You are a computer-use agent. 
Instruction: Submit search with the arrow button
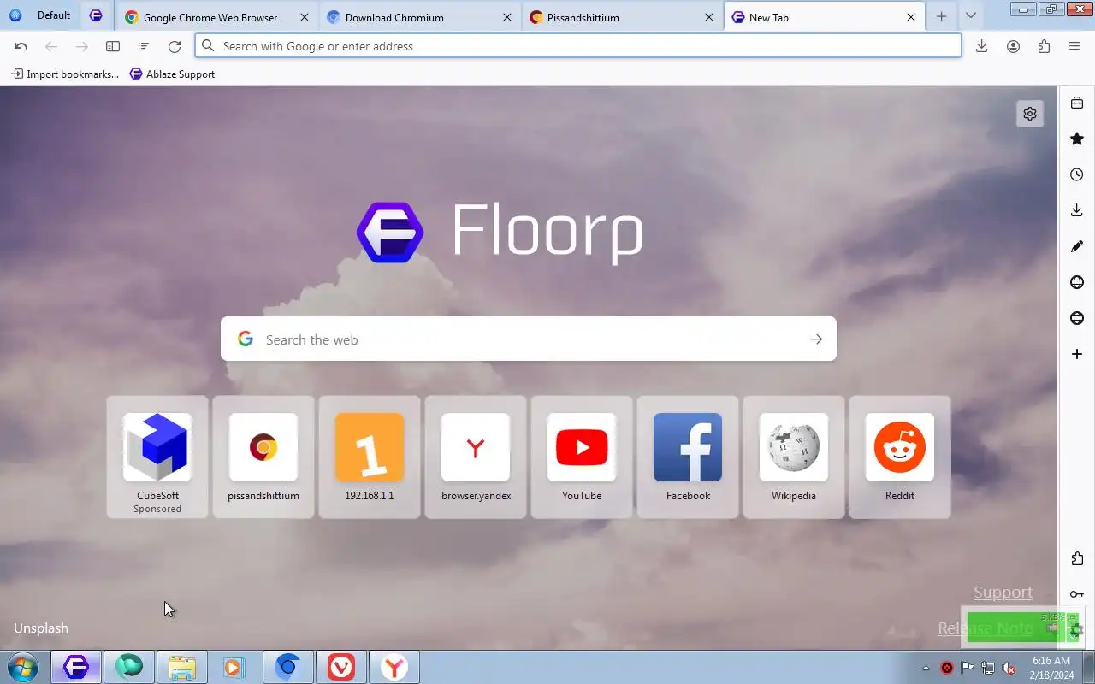pyautogui.click(x=816, y=339)
